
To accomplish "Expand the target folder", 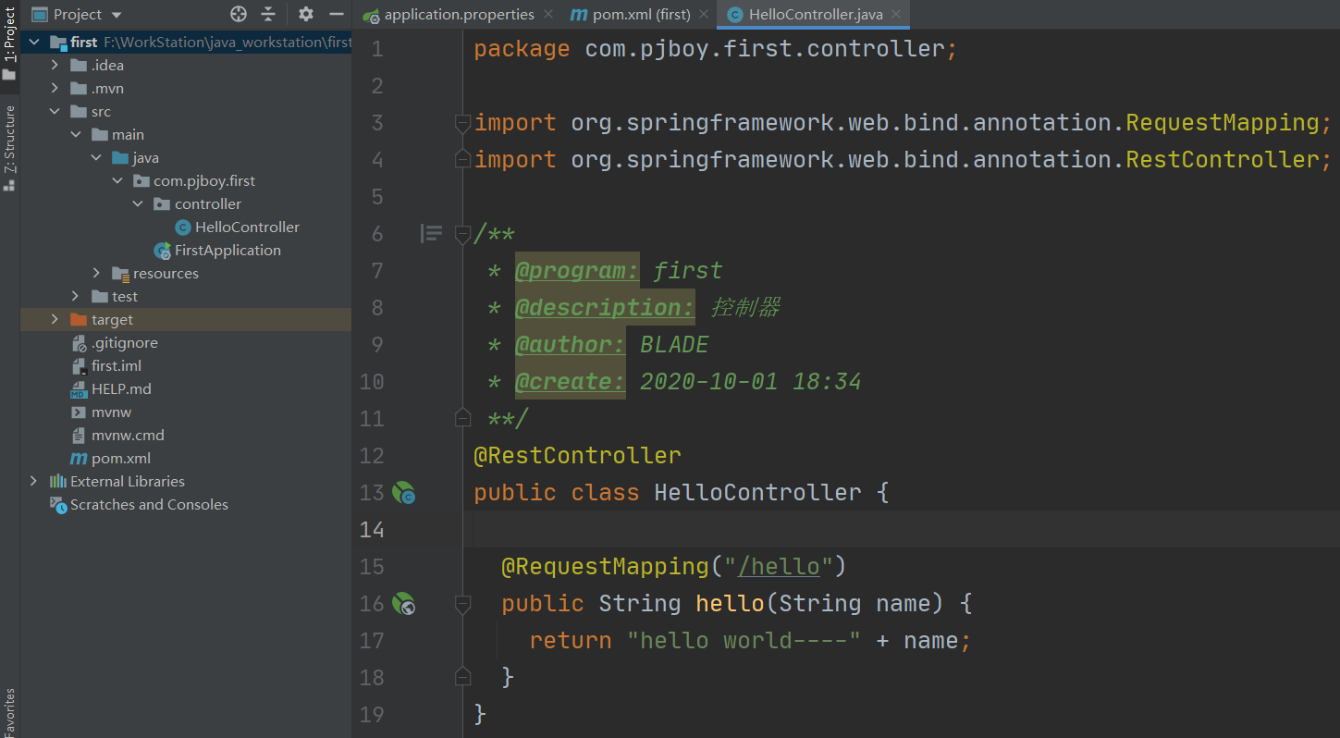I will pyautogui.click(x=55, y=319).
